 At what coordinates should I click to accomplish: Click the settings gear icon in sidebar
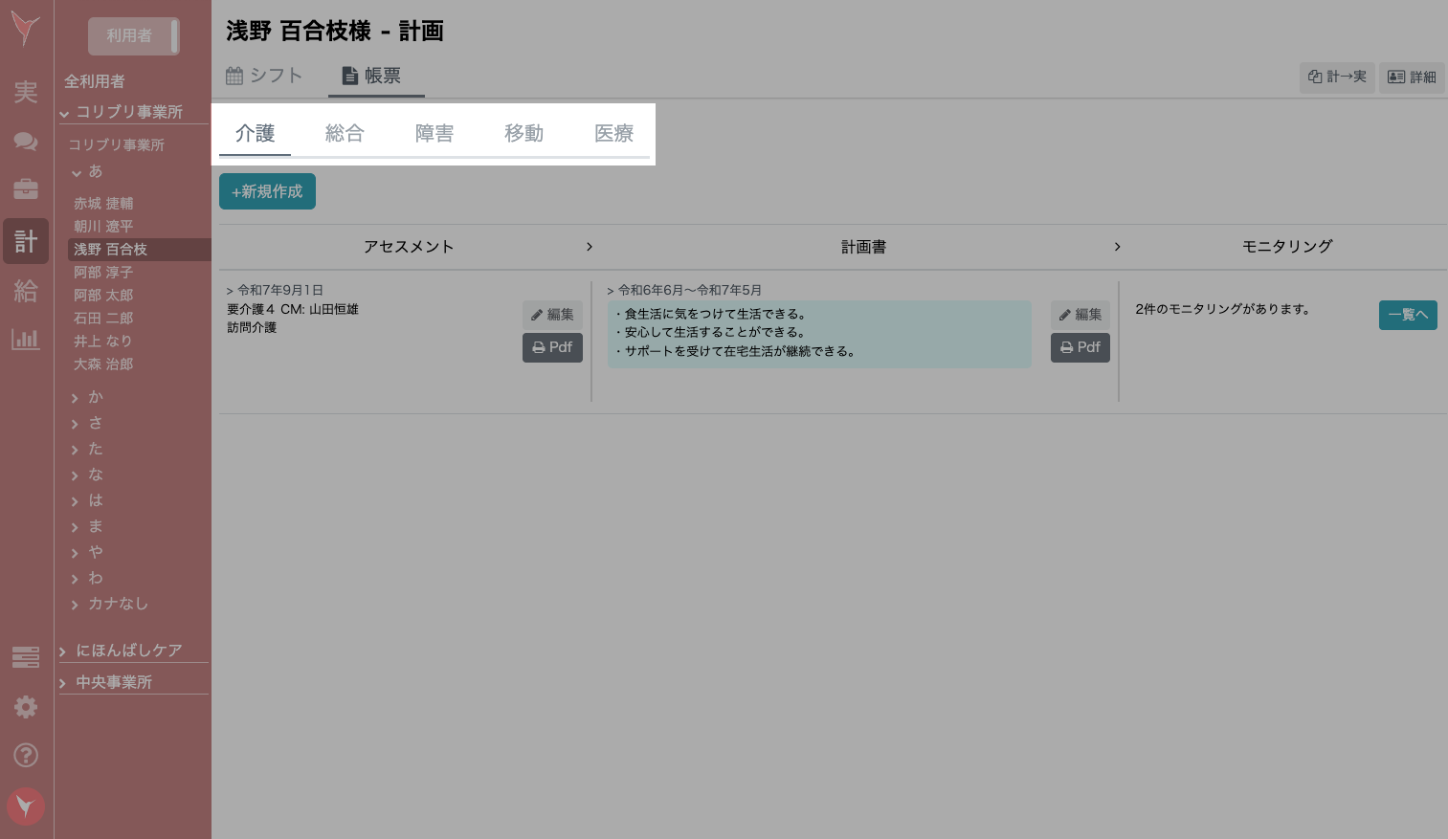(x=25, y=707)
